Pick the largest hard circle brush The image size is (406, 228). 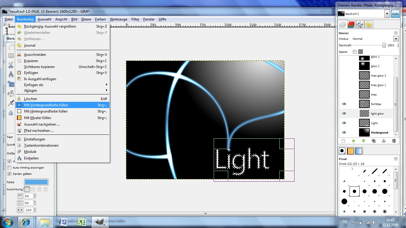coord(344,202)
